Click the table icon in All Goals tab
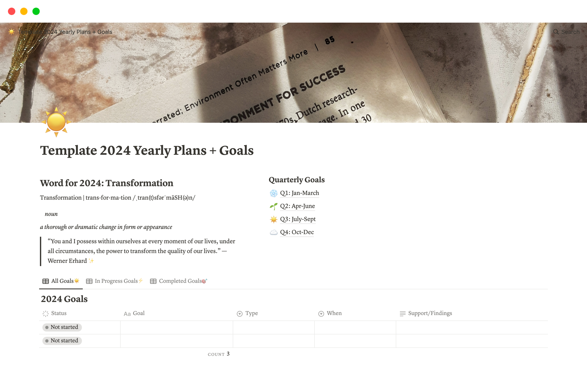587x367 pixels. tap(46, 281)
